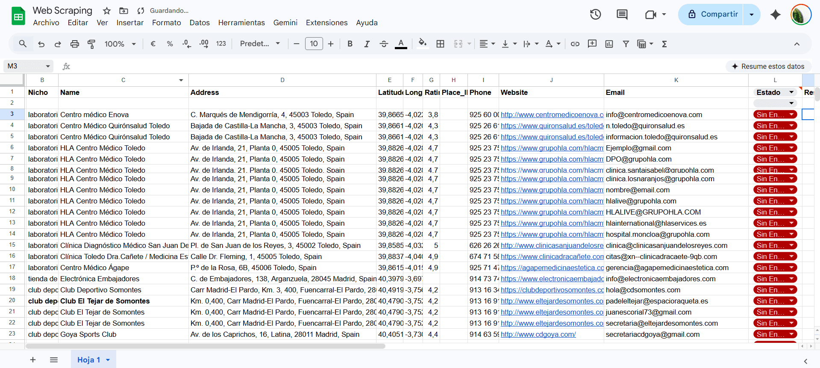Viewport: 820px width, 368px height.
Task: Open the fill color picker
Action: tap(422, 44)
